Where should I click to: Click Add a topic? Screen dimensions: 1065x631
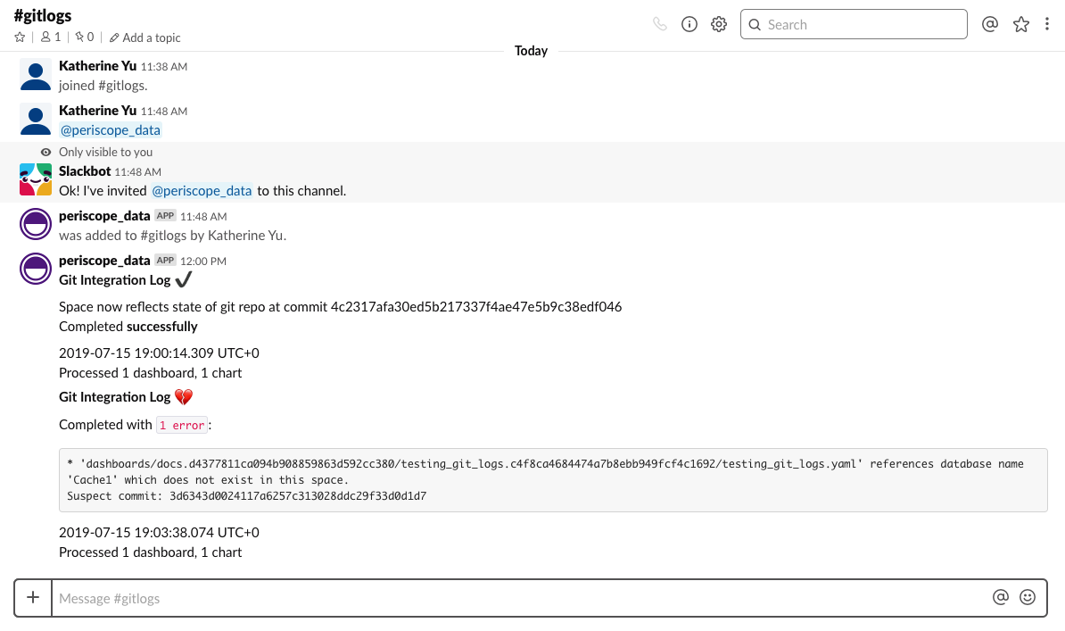coord(144,38)
